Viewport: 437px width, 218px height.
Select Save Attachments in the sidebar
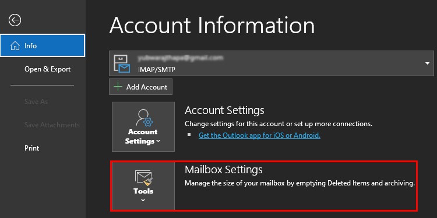click(x=52, y=125)
